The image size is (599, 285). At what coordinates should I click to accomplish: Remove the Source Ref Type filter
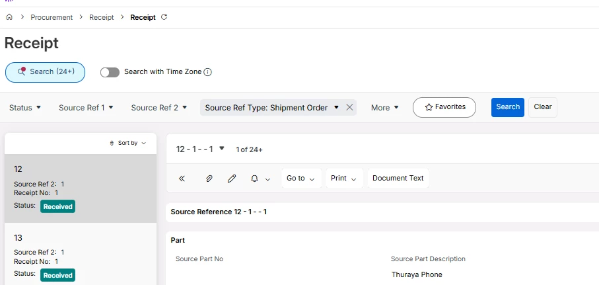(349, 107)
